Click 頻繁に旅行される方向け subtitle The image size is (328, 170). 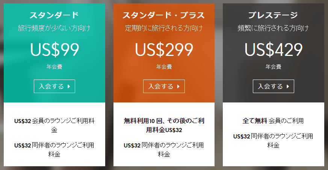[x=273, y=28]
